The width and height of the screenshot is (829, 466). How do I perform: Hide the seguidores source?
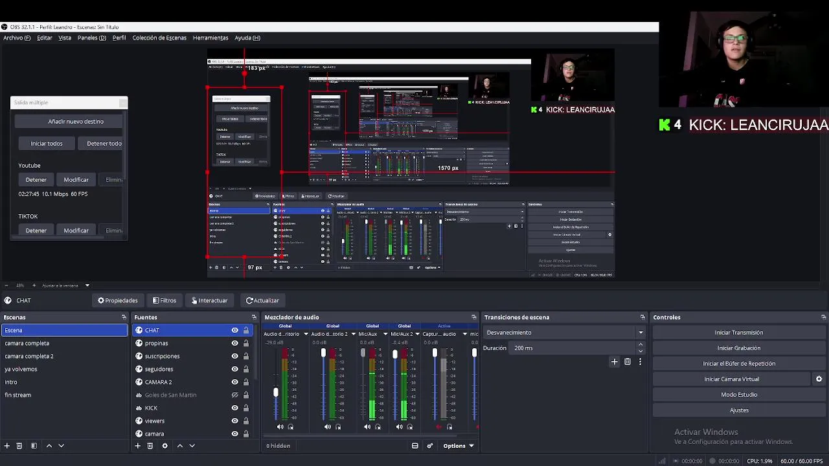tap(234, 369)
